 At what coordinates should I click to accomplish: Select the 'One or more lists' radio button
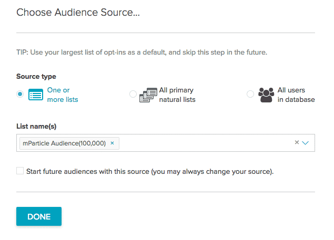[x=20, y=95]
